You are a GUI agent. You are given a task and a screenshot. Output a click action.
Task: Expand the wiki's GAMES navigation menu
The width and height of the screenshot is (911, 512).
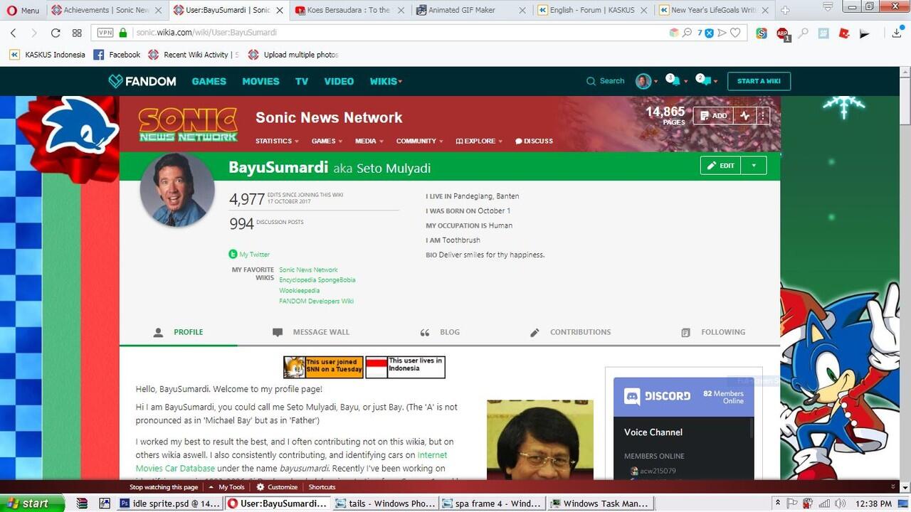[327, 141]
